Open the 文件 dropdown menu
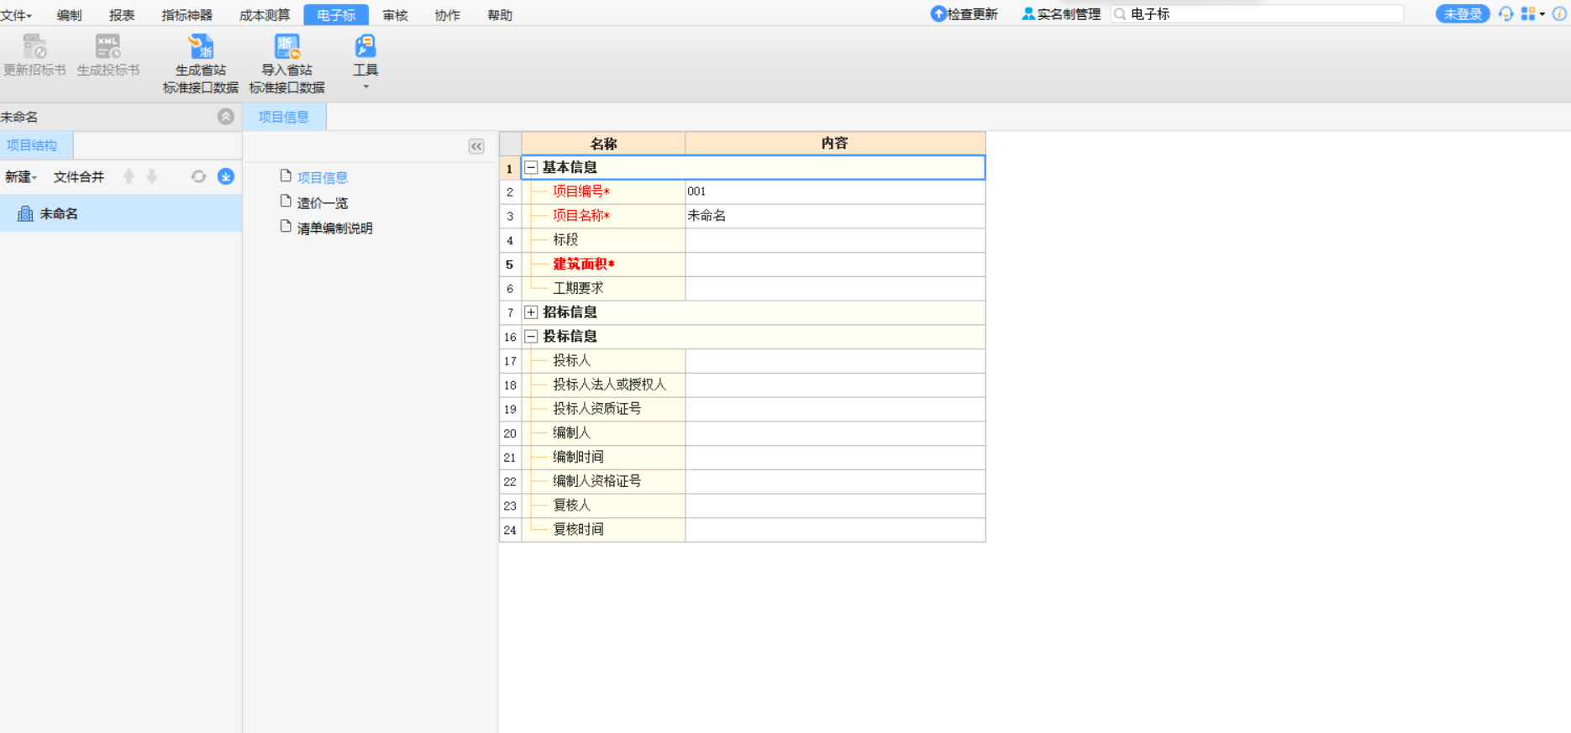Screen dimensions: 1571x733 pos(16,15)
